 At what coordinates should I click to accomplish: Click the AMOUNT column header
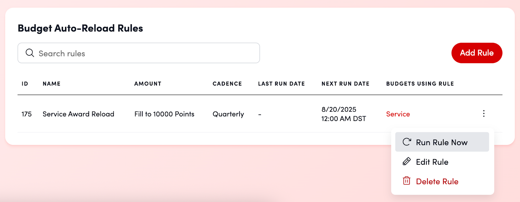point(148,84)
